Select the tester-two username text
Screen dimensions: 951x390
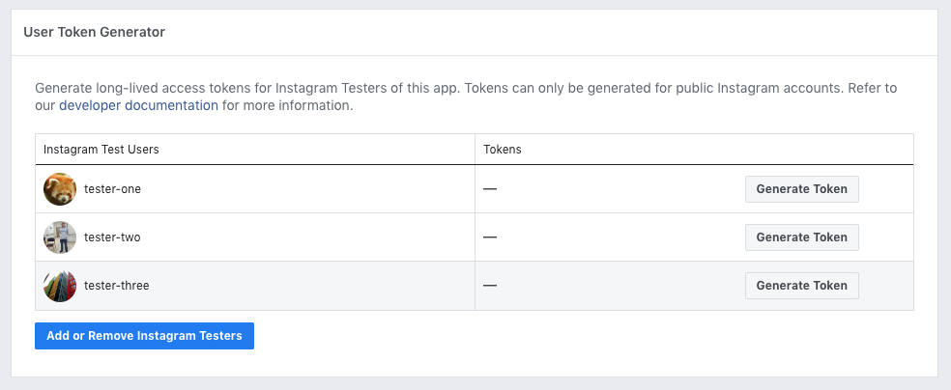(x=112, y=237)
